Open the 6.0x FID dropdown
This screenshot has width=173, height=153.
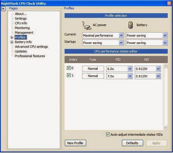pos(130,69)
